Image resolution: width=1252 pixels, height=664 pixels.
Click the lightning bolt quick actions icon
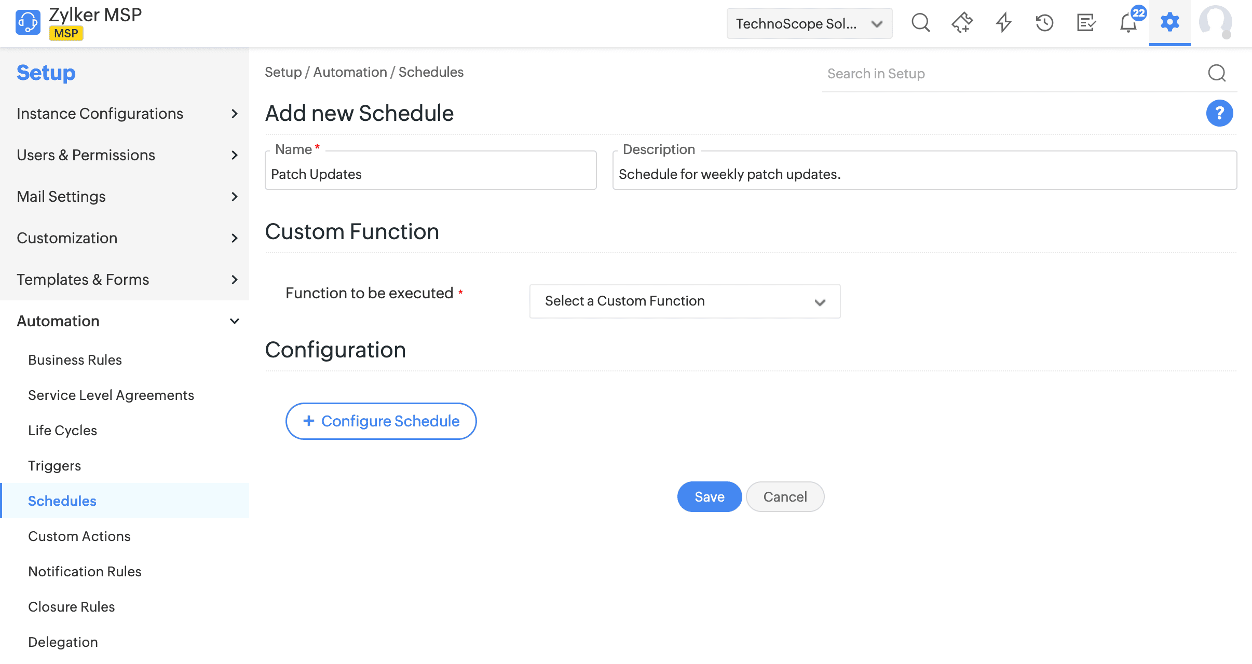[x=1003, y=23]
